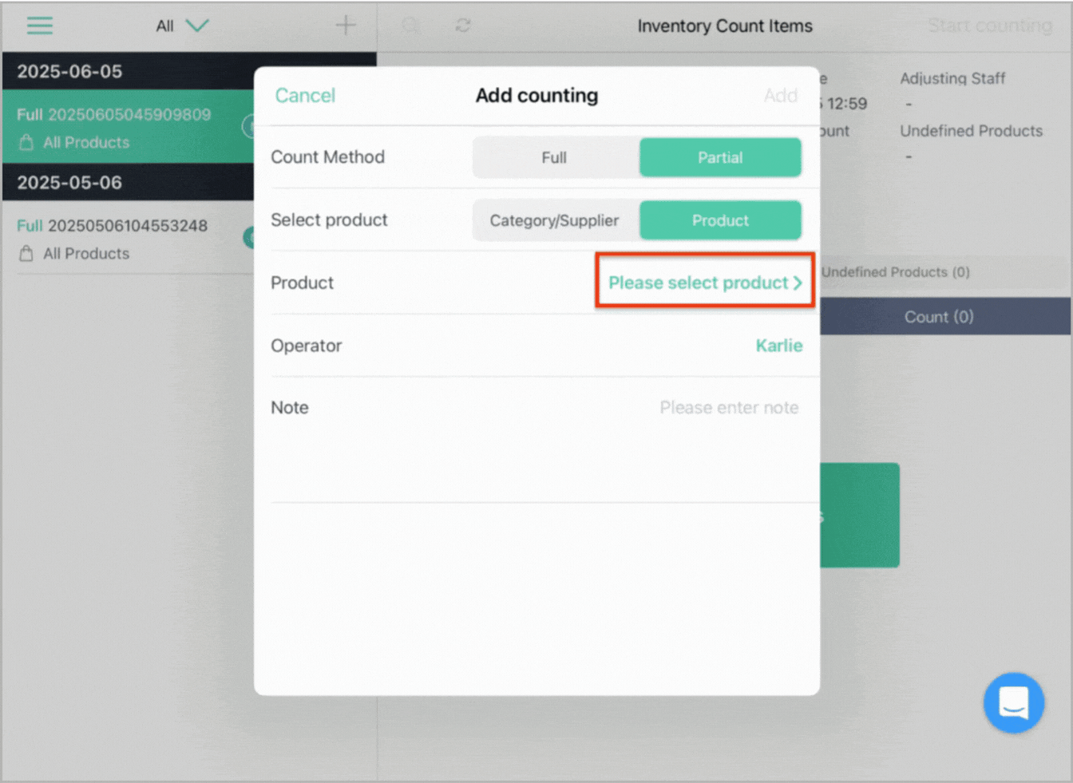This screenshot has height=783, width=1073.
Task: Click the Inventory Count Items title
Action: (x=725, y=26)
